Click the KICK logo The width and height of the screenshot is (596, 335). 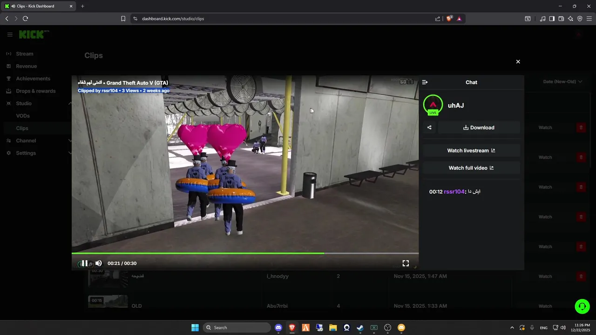pos(32,34)
